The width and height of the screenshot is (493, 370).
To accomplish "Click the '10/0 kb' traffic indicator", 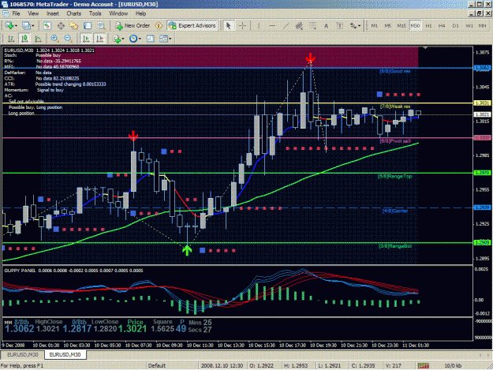I will tap(453, 365).
